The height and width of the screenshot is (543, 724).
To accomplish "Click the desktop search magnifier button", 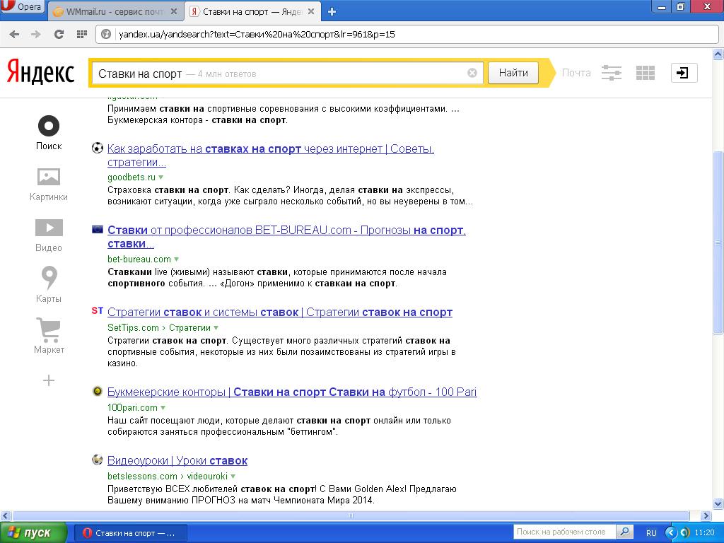I will tap(624, 532).
